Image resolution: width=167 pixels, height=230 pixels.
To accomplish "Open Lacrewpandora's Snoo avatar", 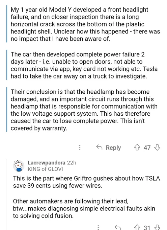I will coord(19,166).
